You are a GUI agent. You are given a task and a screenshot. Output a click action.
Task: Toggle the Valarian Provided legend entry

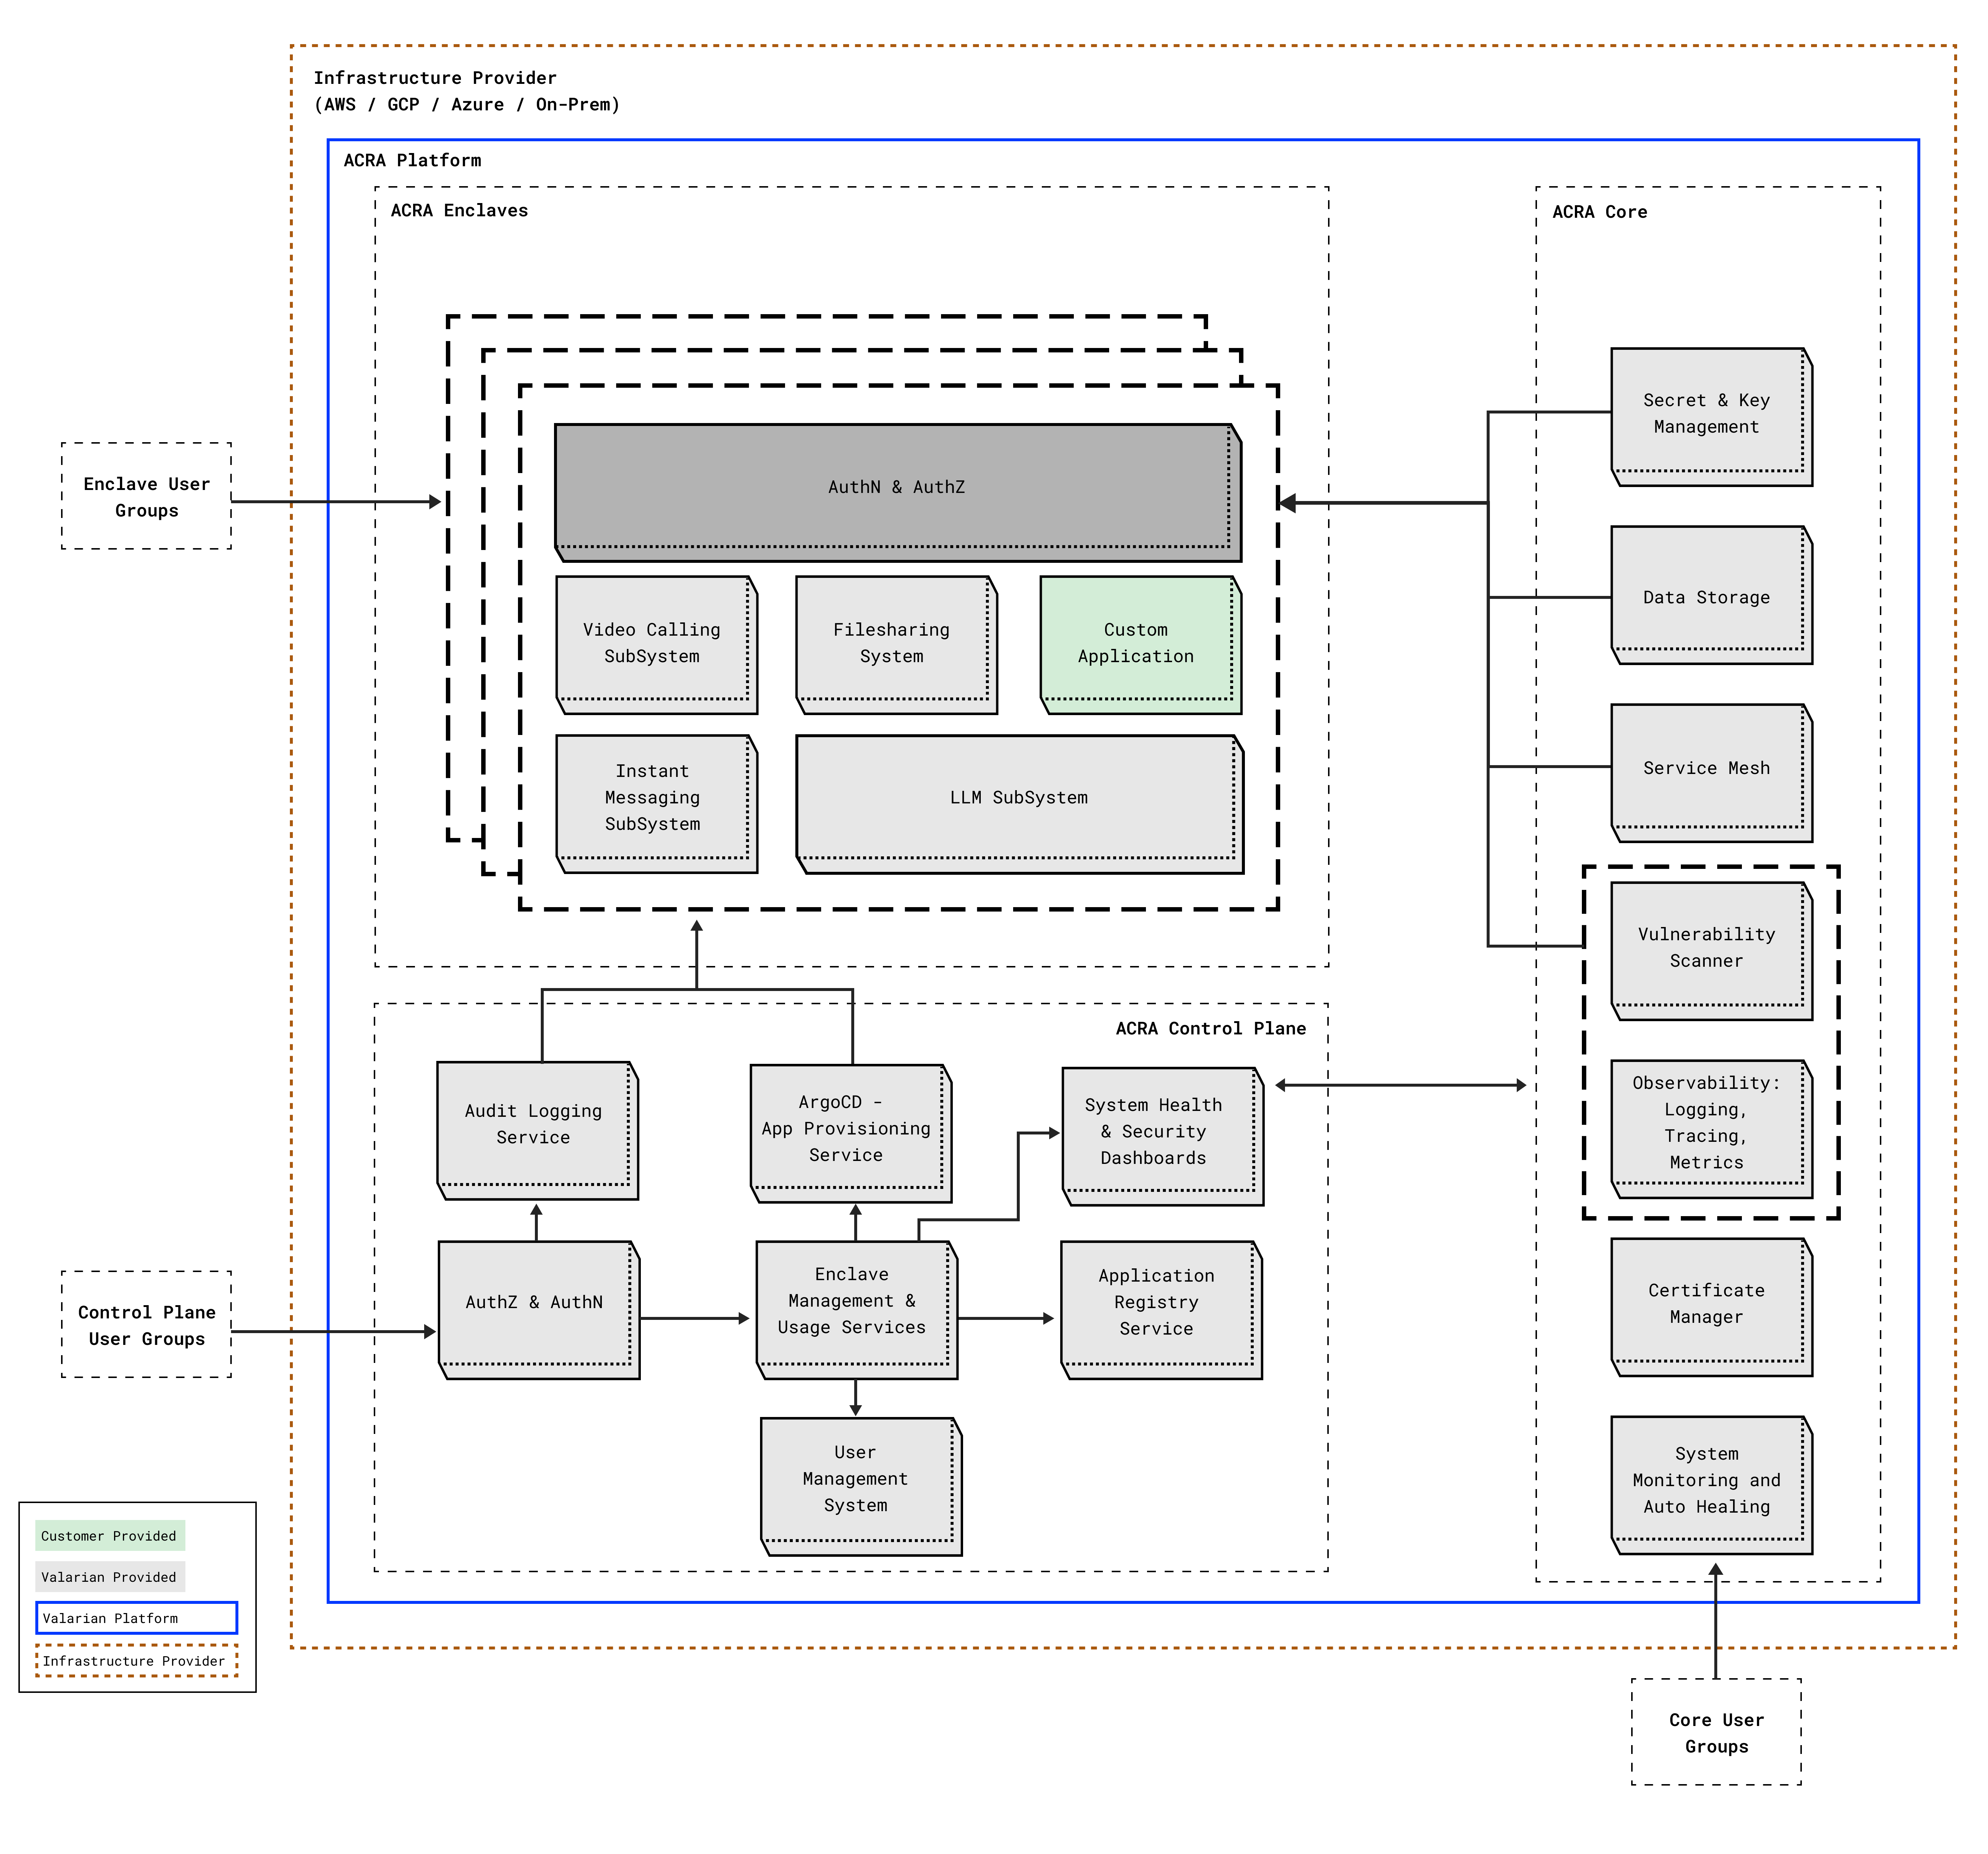pos(109,1577)
